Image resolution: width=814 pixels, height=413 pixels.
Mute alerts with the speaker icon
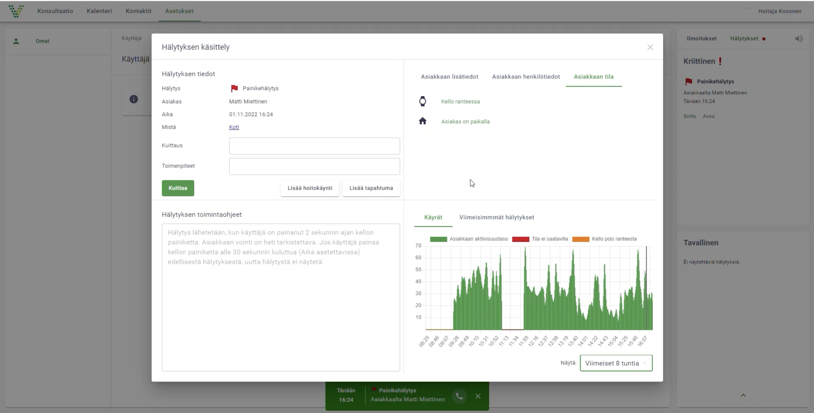pos(799,39)
